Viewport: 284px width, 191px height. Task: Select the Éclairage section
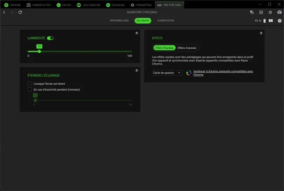point(143,20)
